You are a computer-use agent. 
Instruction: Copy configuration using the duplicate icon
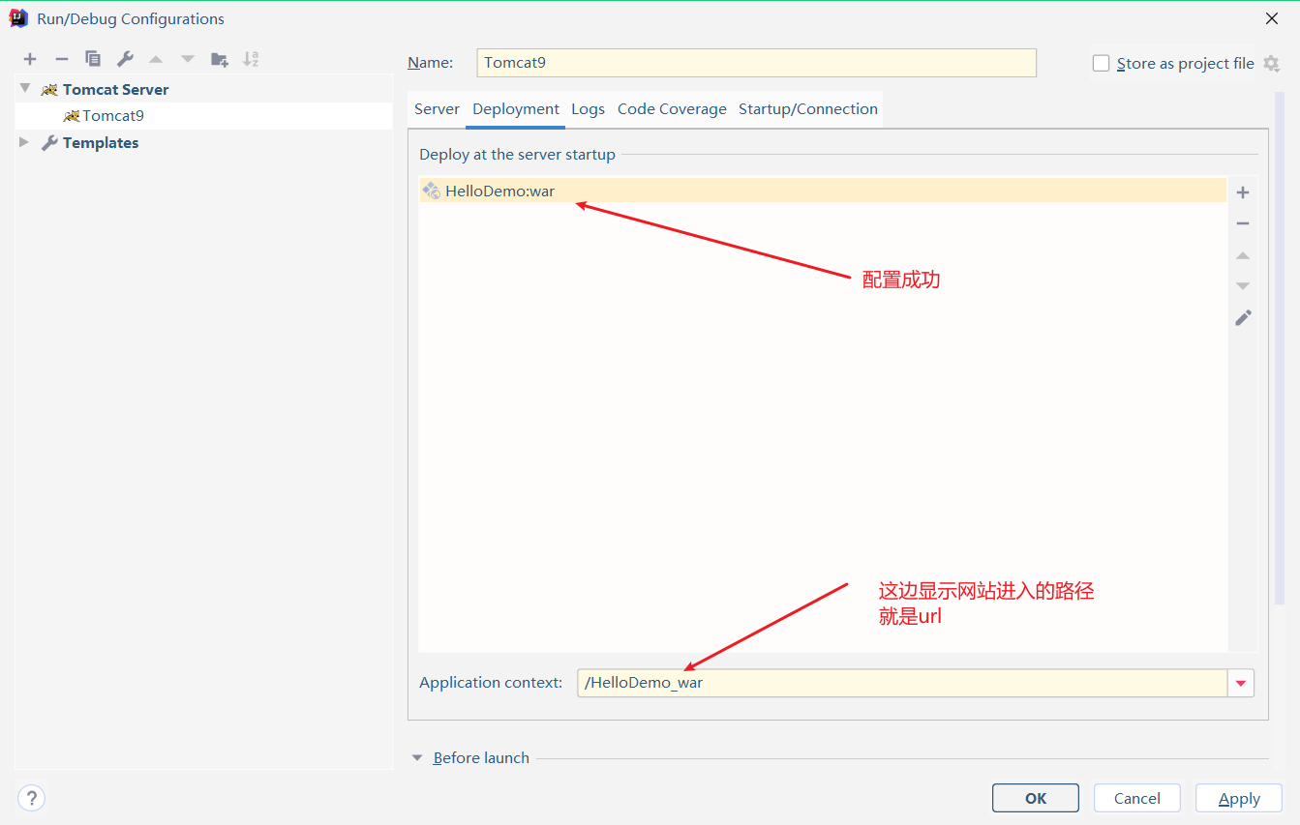pos(93,59)
